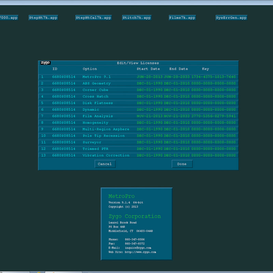Select the Surveyor license ID field
Viewport: 273px width, 273px height.
[x=64, y=142]
